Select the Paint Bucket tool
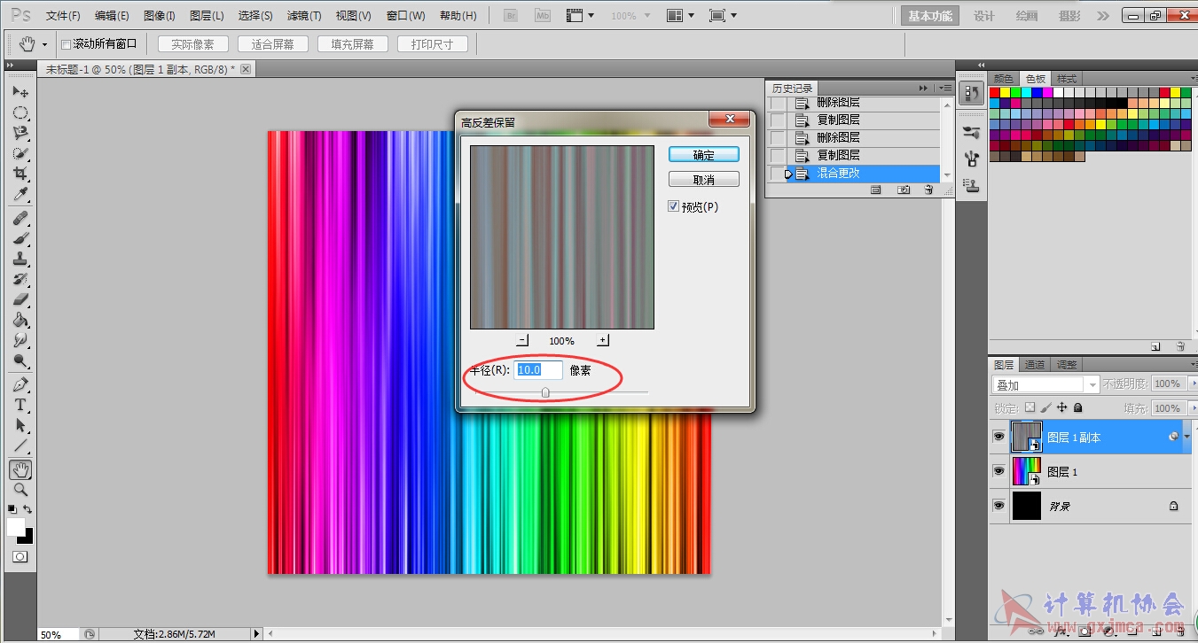The image size is (1198, 643). [x=20, y=320]
